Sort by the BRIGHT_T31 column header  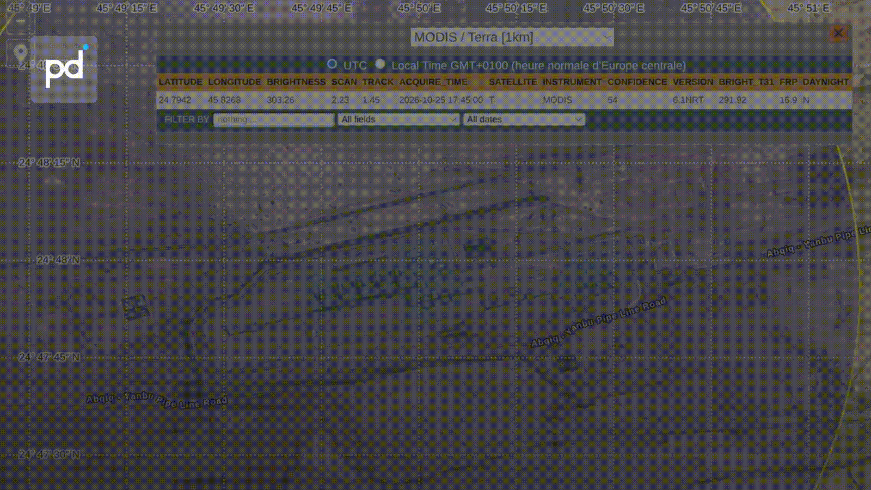tap(746, 82)
